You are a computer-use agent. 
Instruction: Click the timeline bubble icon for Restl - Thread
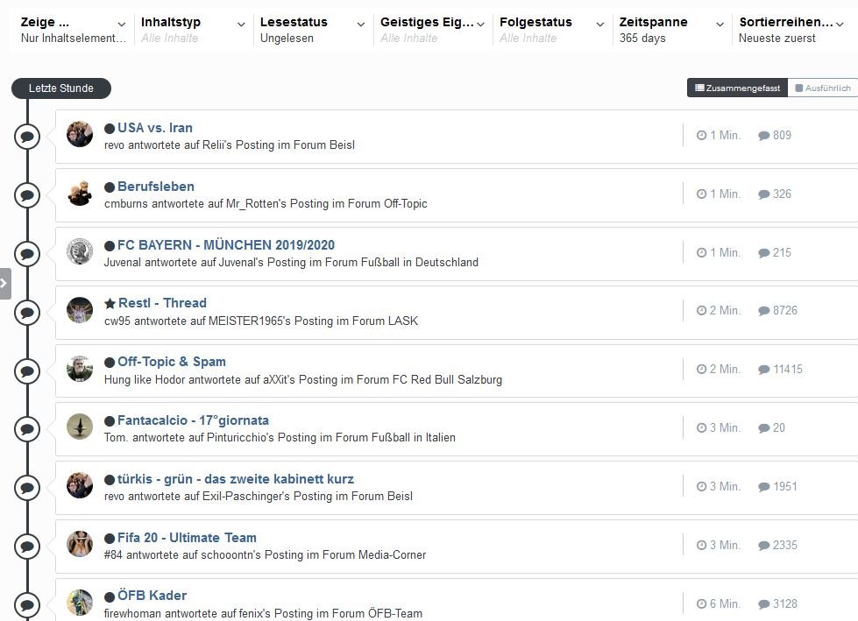[x=27, y=312]
